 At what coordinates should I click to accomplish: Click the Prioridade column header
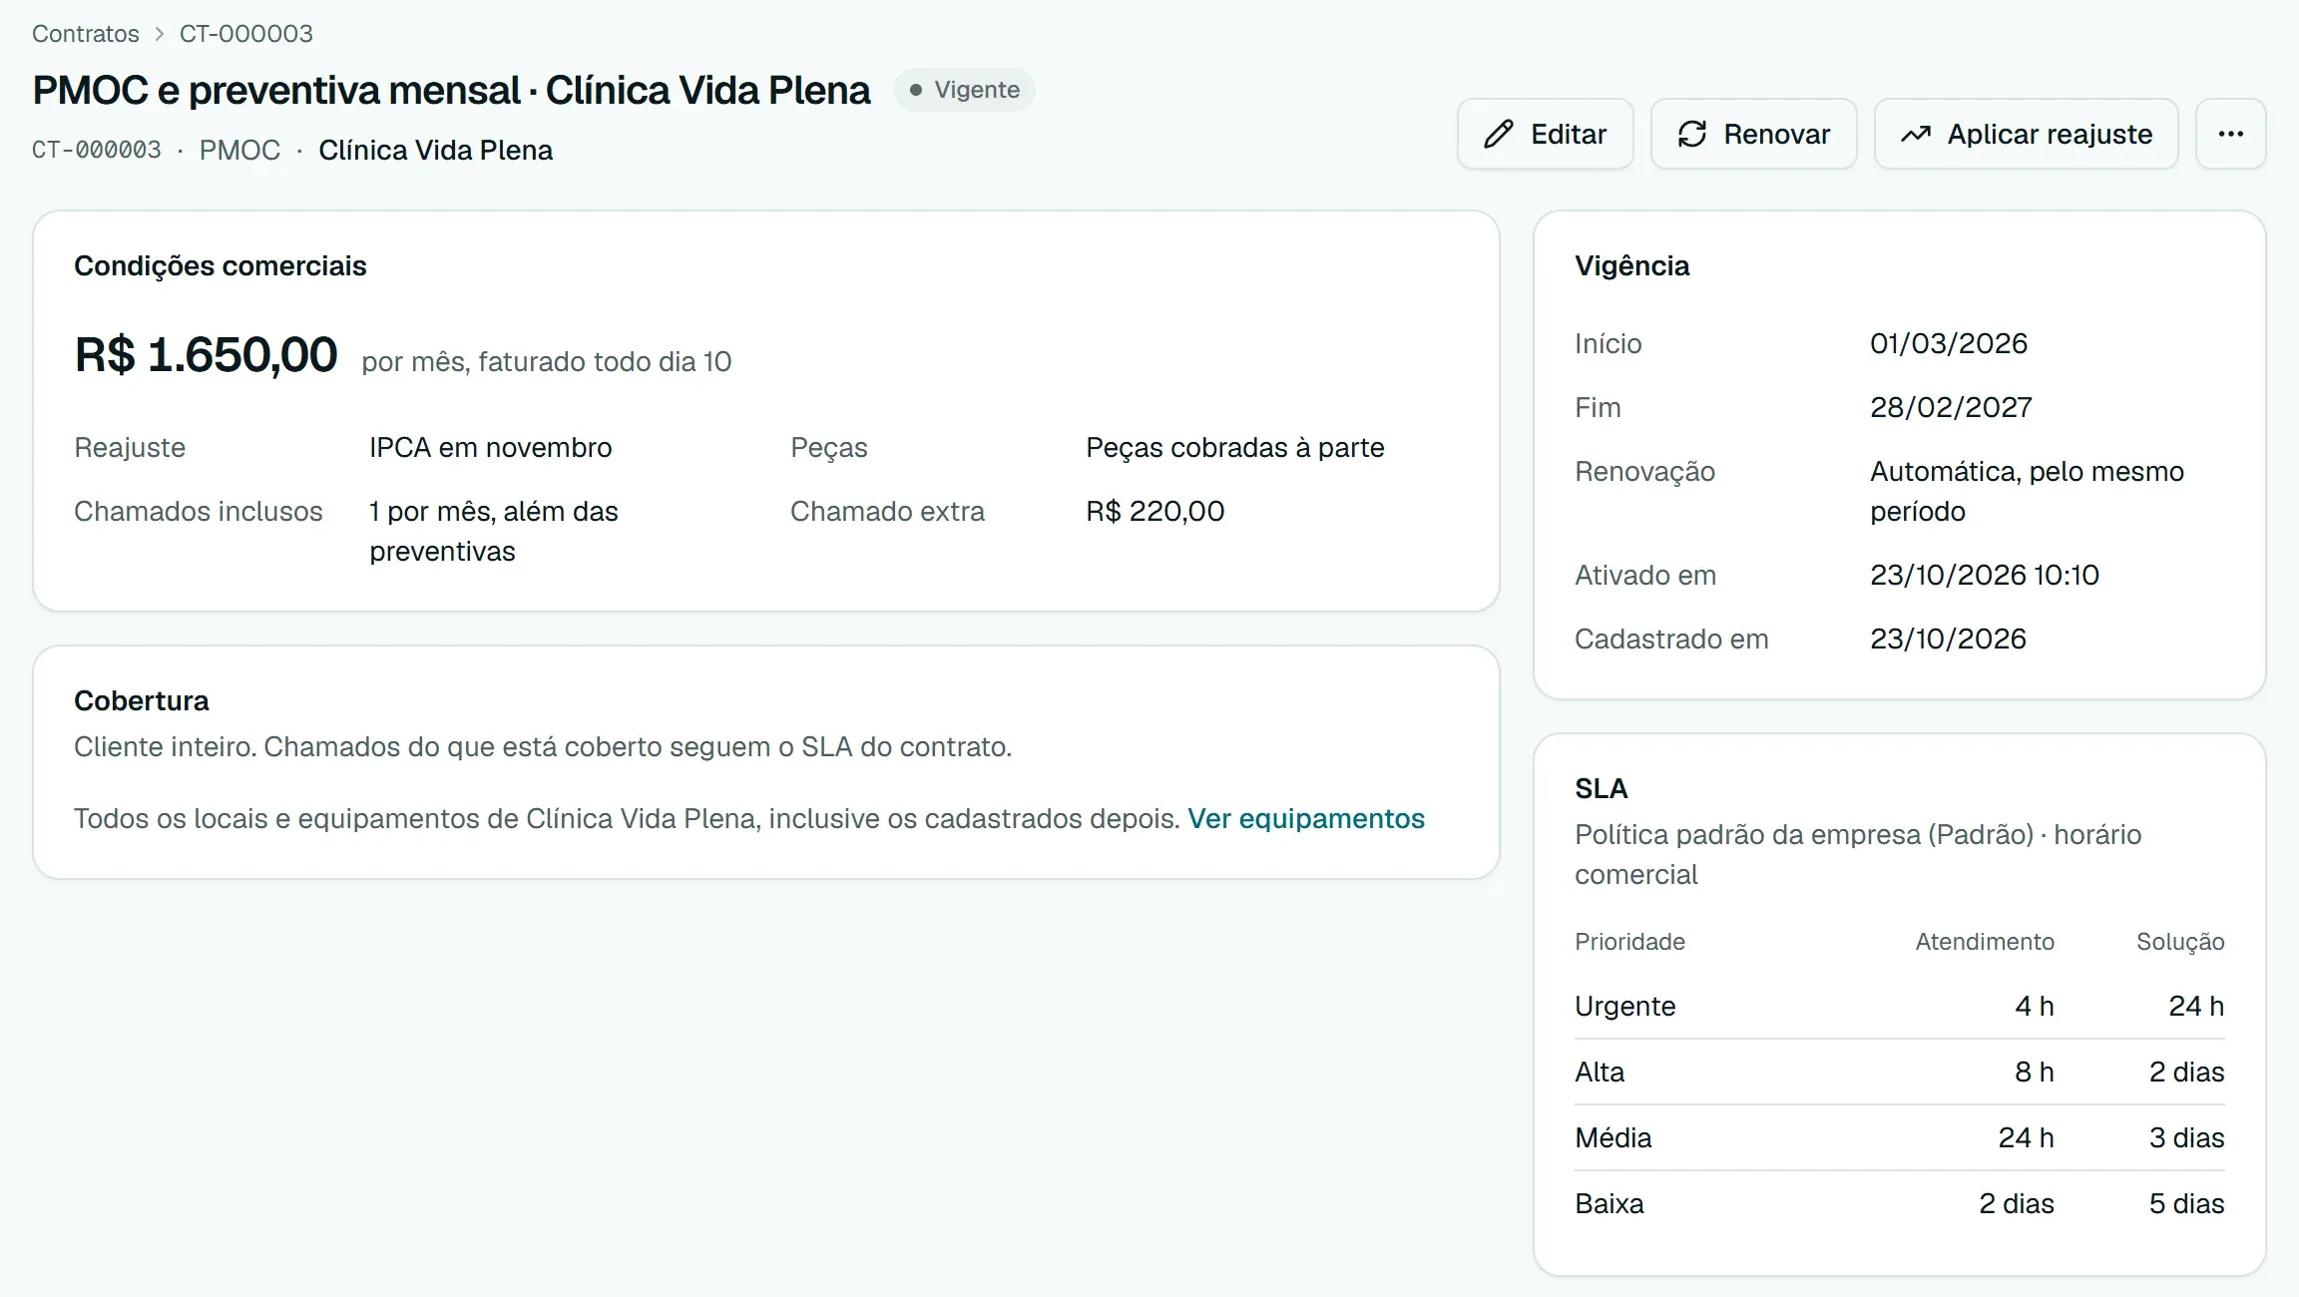tap(1629, 942)
